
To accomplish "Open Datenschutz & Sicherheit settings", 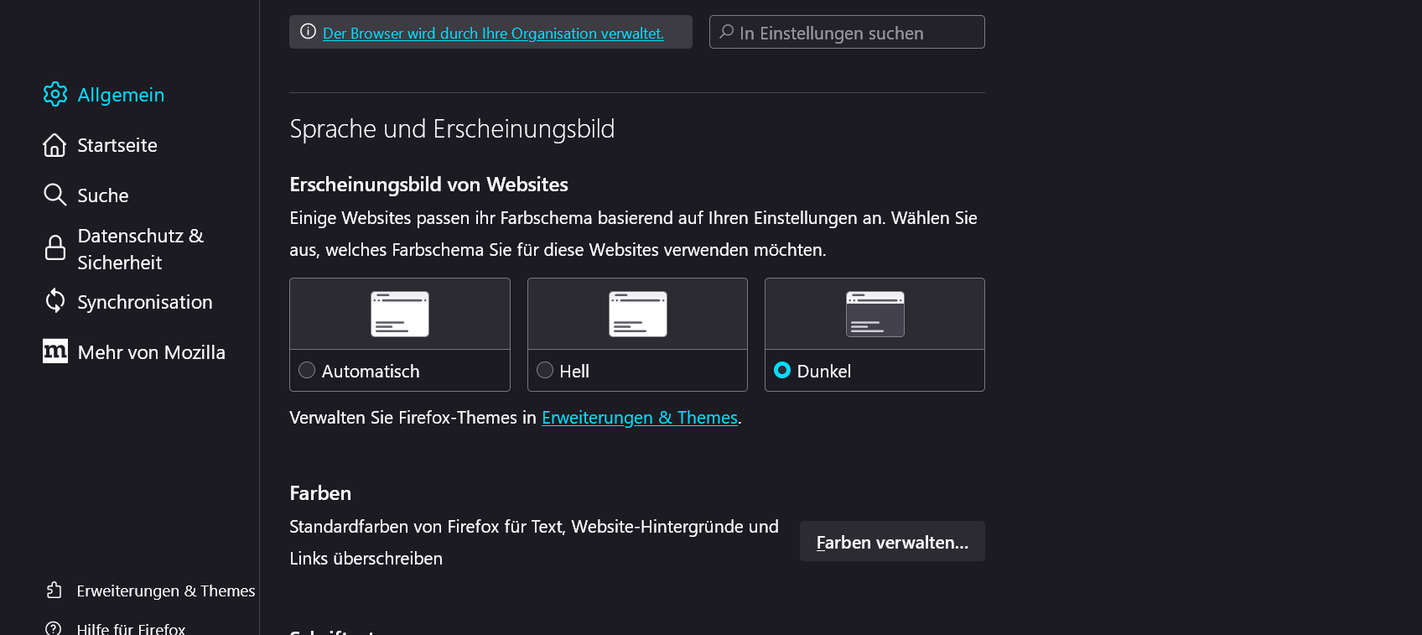I will pos(141,249).
